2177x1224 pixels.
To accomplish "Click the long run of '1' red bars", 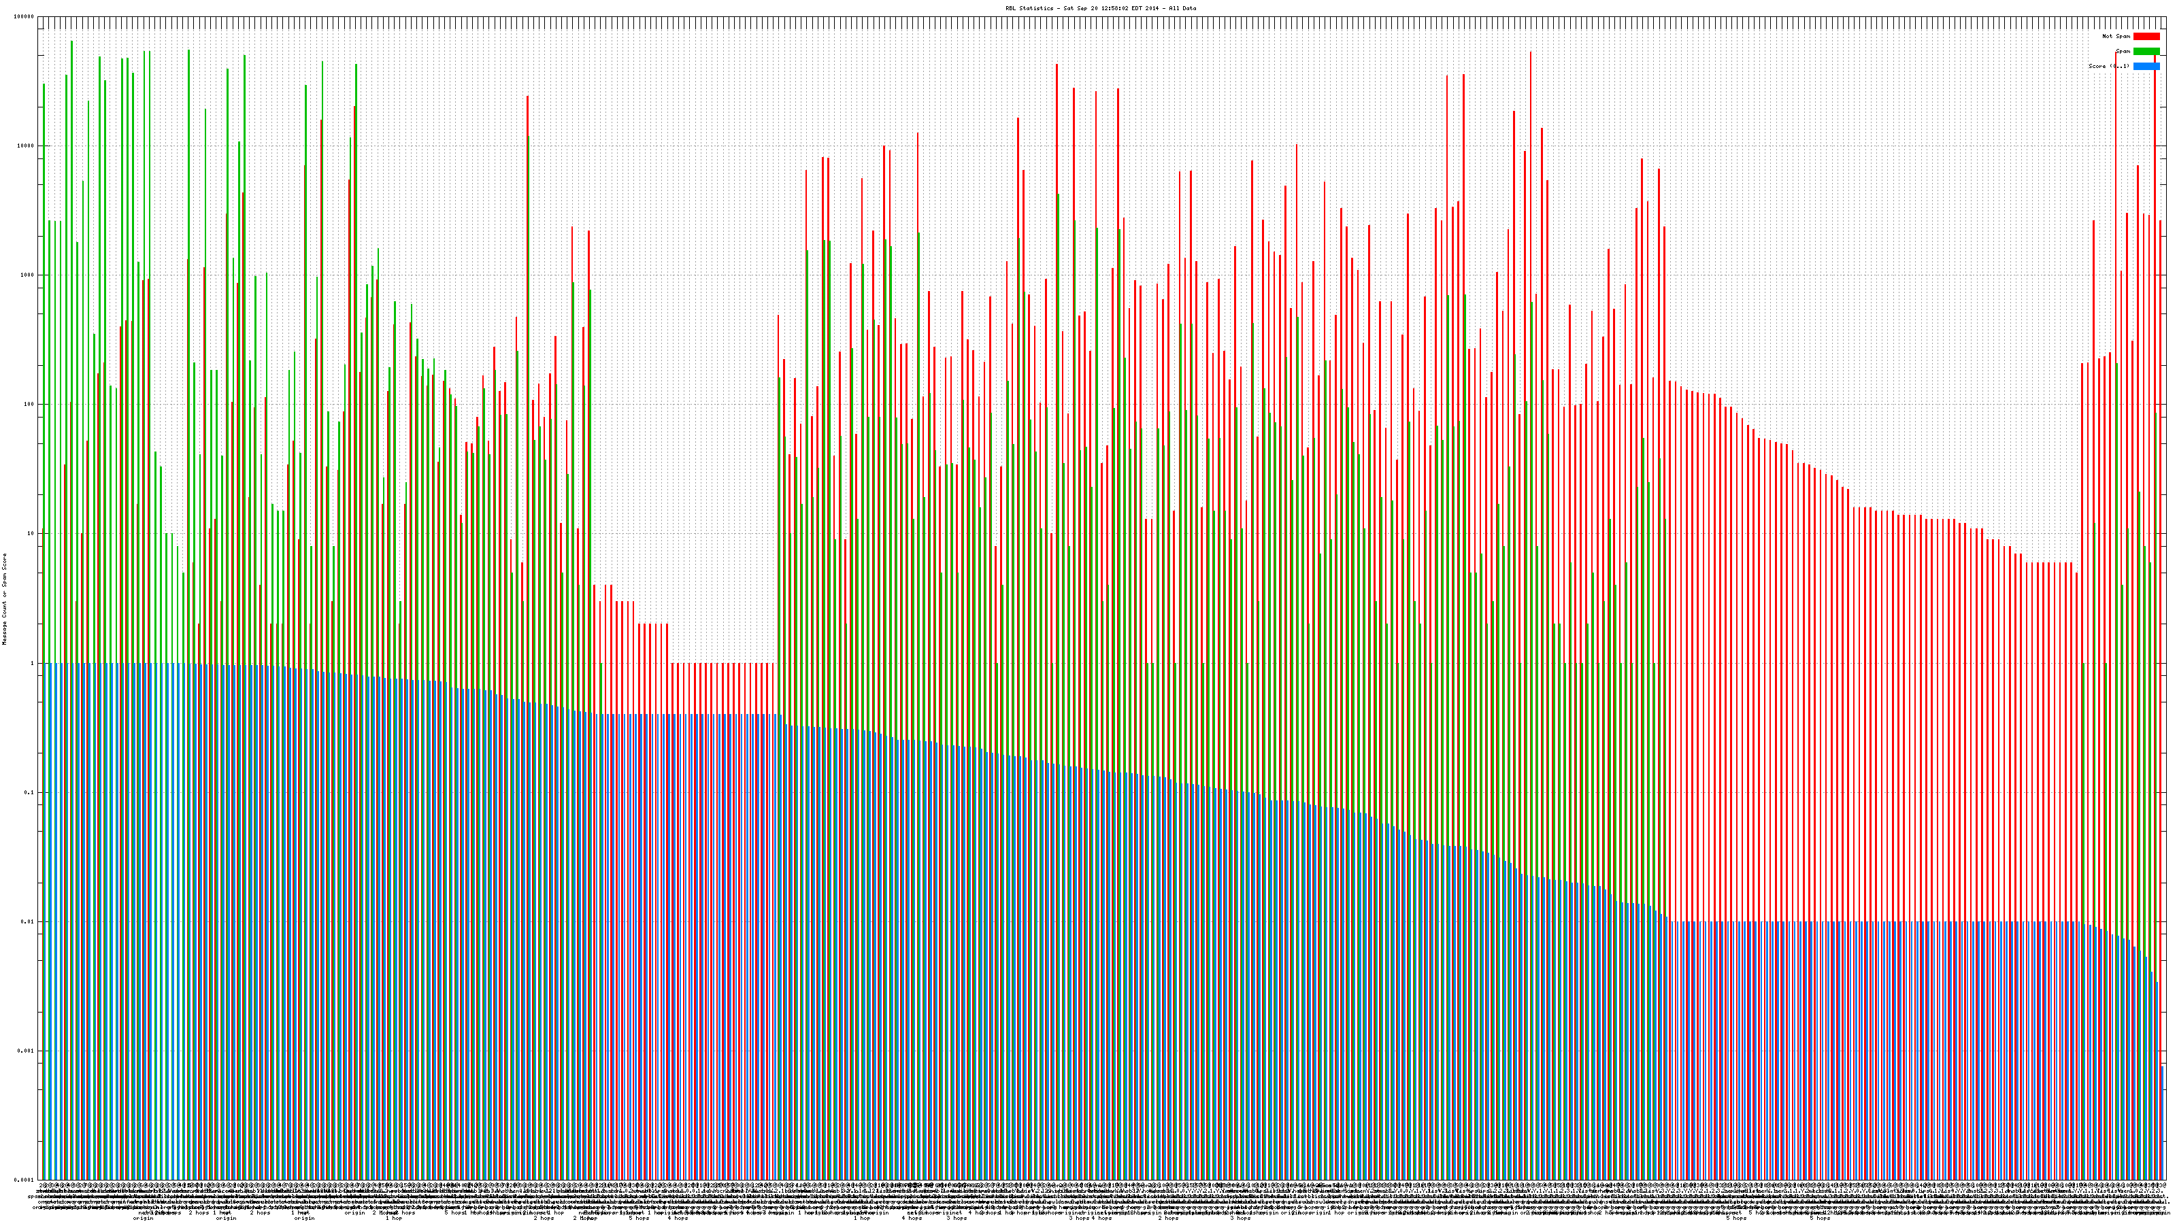I will point(722,688).
